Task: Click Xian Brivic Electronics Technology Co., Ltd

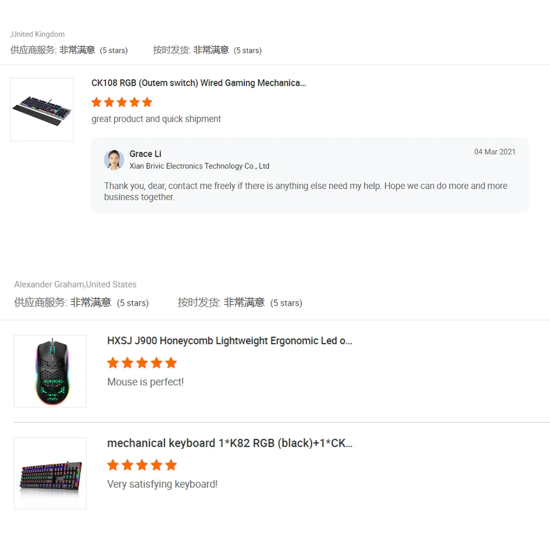Action: (x=199, y=166)
